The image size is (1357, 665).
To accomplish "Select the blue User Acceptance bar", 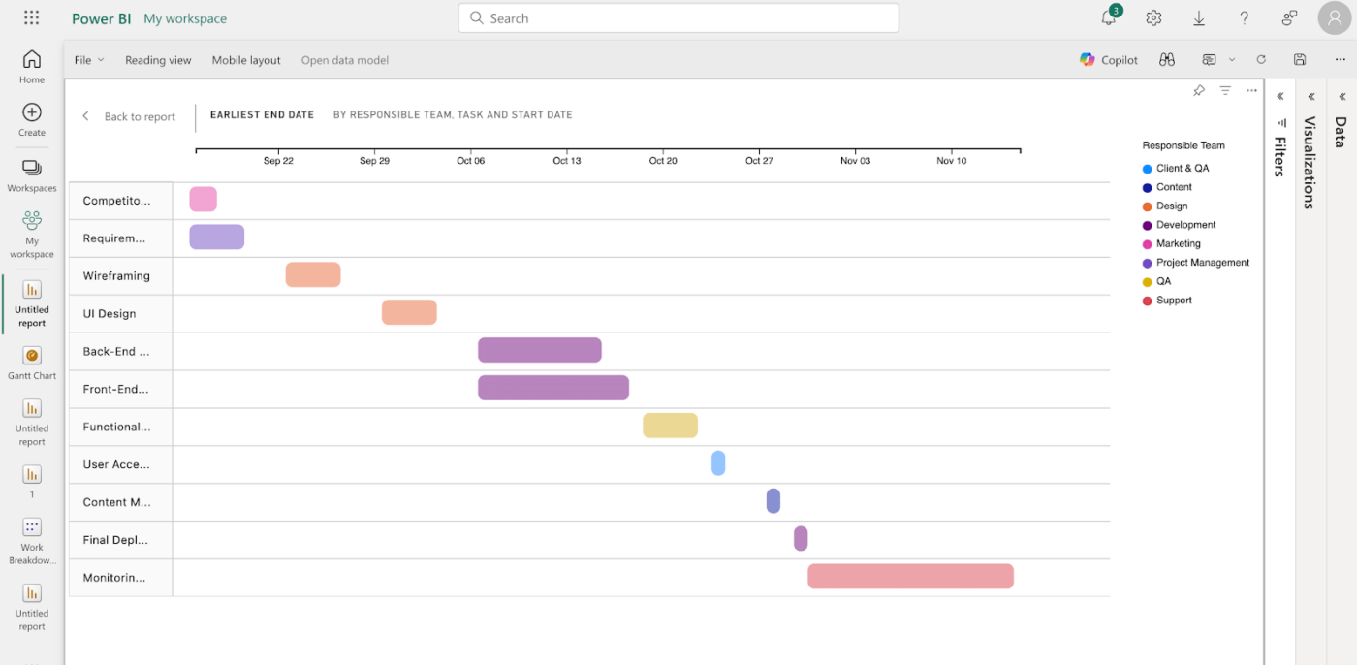I will click(x=718, y=463).
